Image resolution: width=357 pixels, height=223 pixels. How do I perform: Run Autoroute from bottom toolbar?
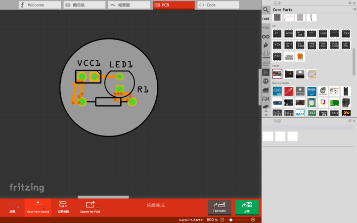pyautogui.click(x=63, y=206)
